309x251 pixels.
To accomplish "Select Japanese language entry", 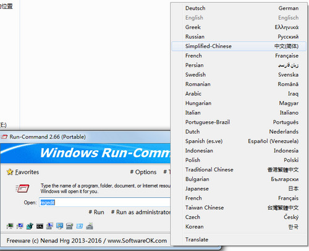I will point(239,189).
